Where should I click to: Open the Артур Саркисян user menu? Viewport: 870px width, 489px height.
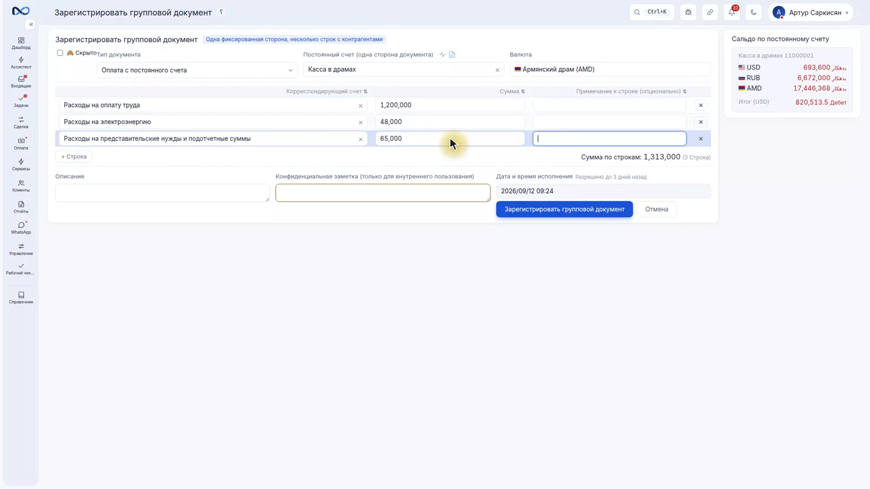pos(810,12)
